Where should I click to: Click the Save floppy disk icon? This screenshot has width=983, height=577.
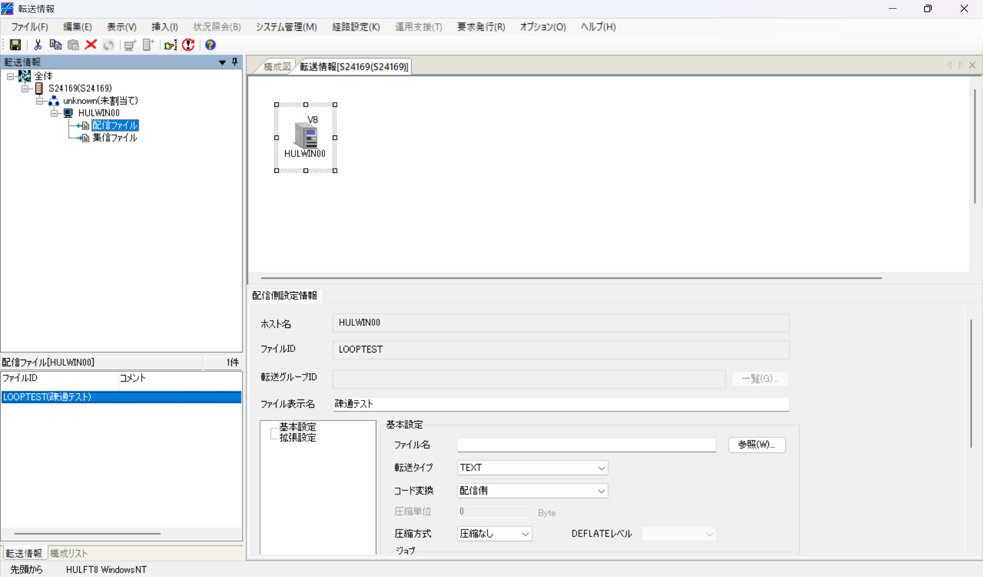[15, 45]
